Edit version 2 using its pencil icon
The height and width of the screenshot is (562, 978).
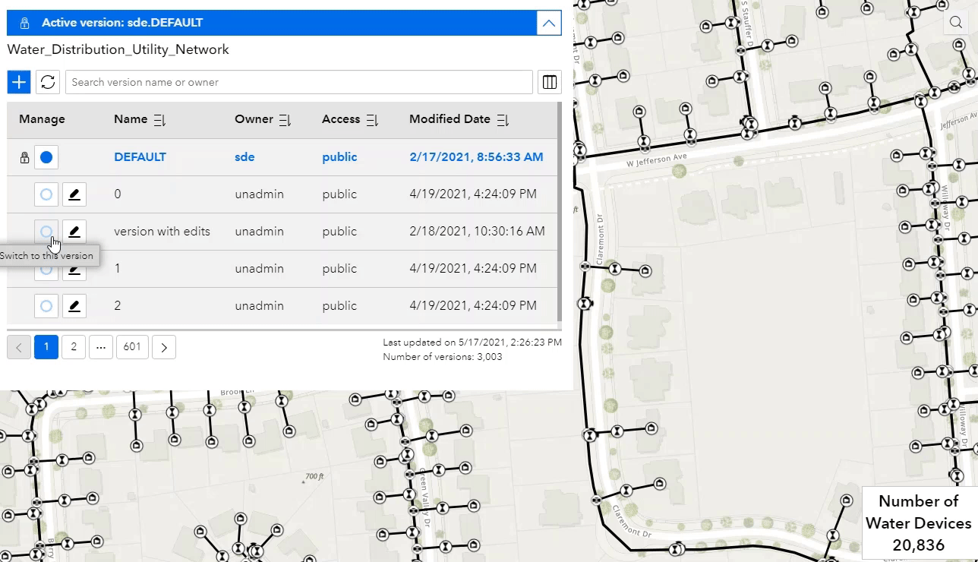point(74,305)
